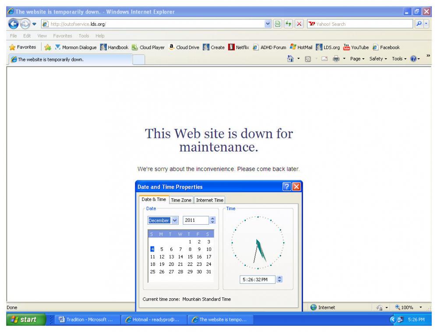Open the Favorites menu in menu bar
This screenshot has height=332, width=438.
click(63, 36)
